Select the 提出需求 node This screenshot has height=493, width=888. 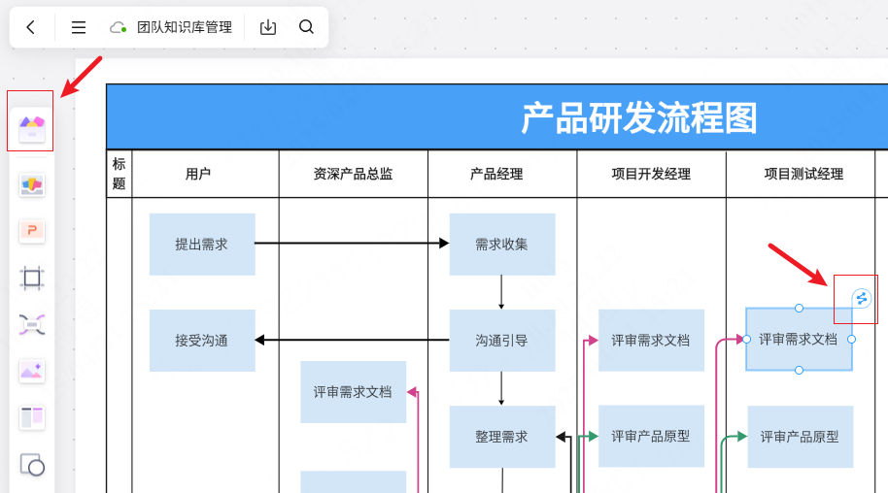[x=202, y=245]
